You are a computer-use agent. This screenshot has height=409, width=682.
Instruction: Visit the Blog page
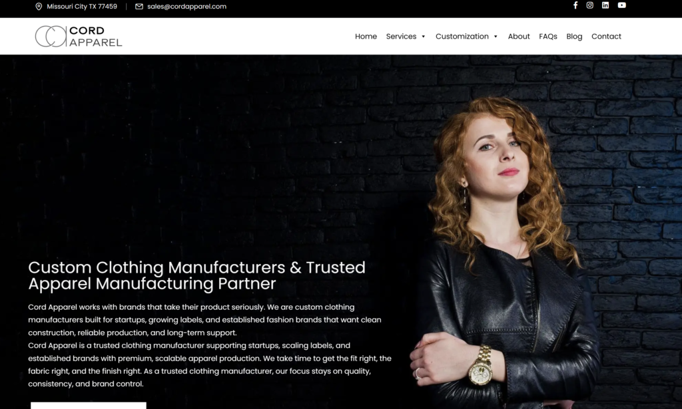tap(574, 37)
